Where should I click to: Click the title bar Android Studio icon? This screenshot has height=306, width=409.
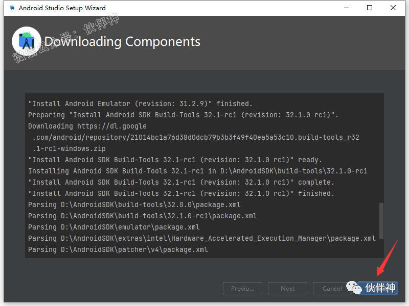pos(12,8)
